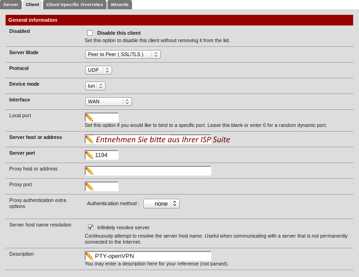This screenshot has height=277, width=359.
Task: Switch to the Server tab
Action: [x=11, y=5]
